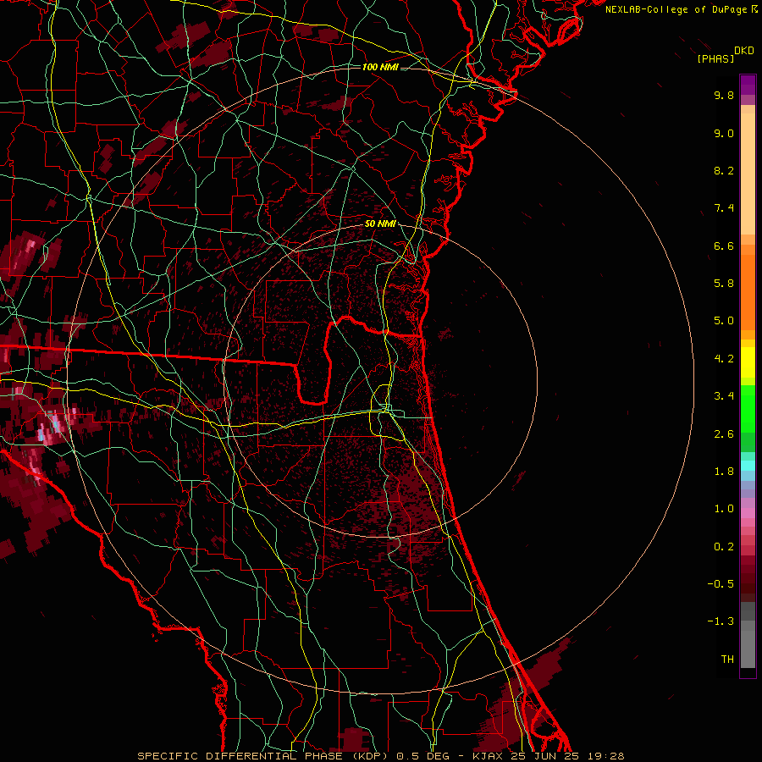This screenshot has height=762, width=762.
Task: Pick the pink segment of the color bar
Action: click(x=748, y=513)
